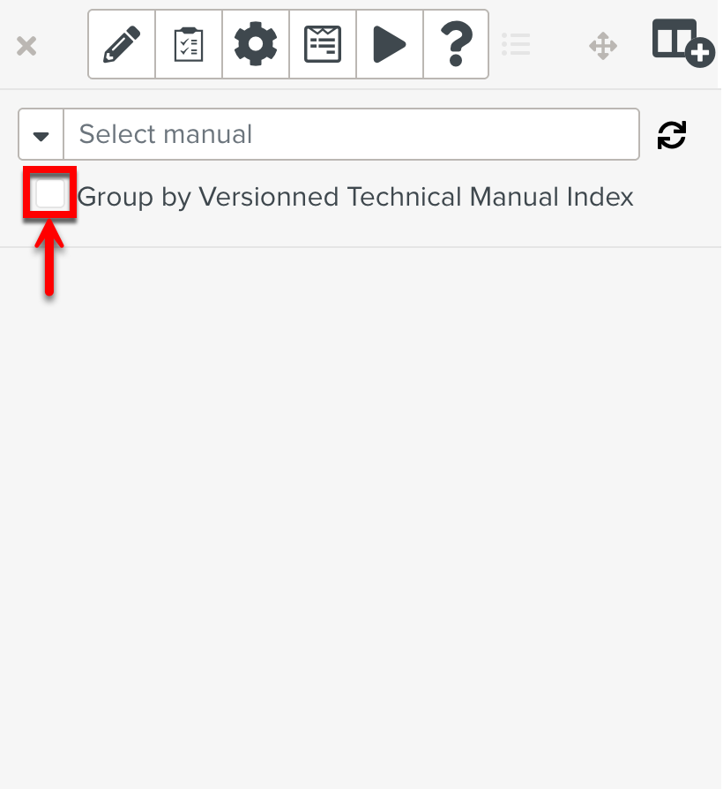Screen dimensions: 723x789
Task: Click the list view dropdown icon
Action: pos(516,44)
